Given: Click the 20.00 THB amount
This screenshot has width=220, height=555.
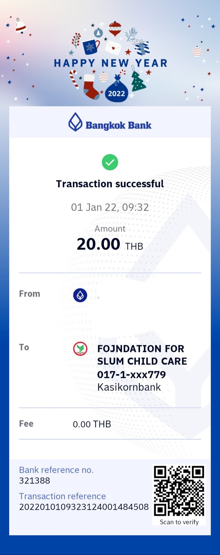Looking at the screenshot, I should [x=109, y=244].
